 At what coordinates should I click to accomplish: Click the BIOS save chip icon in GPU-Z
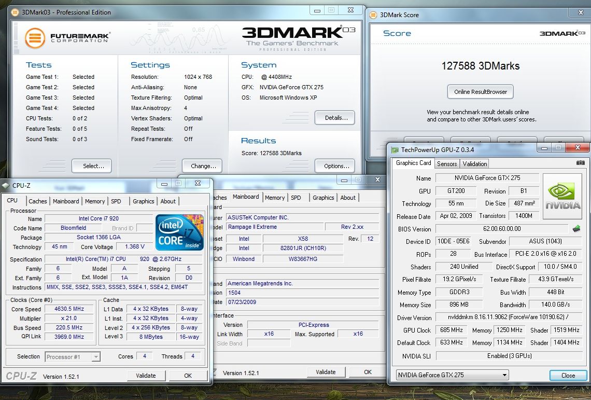point(576,229)
